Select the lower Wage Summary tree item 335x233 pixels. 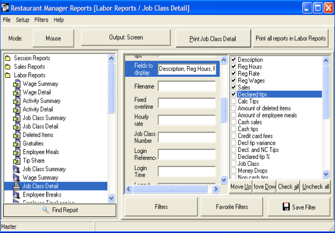(40, 178)
